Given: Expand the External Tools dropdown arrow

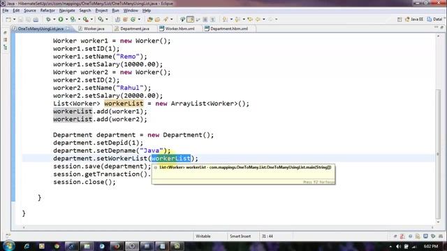Looking at the screenshot, I should (x=91, y=20).
